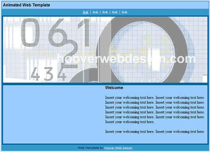Click the first line of welcoming paragraph
210x152 pixels.
pos(155,97)
